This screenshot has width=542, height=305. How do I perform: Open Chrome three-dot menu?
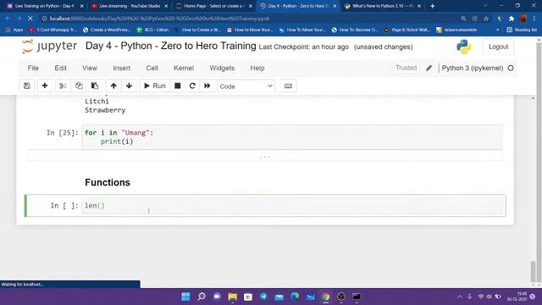tap(534, 19)
